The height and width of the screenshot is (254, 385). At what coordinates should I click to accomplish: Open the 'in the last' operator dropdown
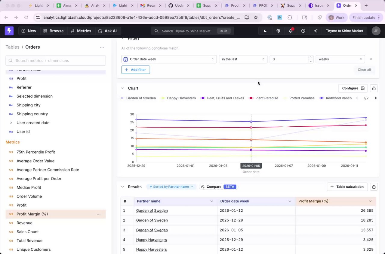[243, 59]
